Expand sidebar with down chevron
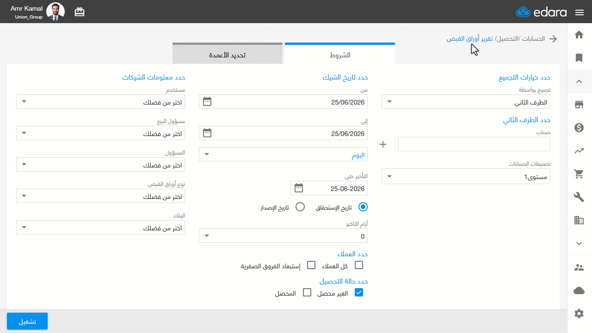Screen dimensions: 592x333 tap(579, 243)
